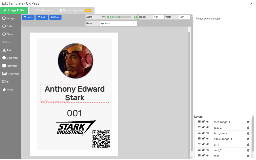Screen dimensions: 256x160
Task: Click reorder handle of text_name layer
Action: coord(199,133)
